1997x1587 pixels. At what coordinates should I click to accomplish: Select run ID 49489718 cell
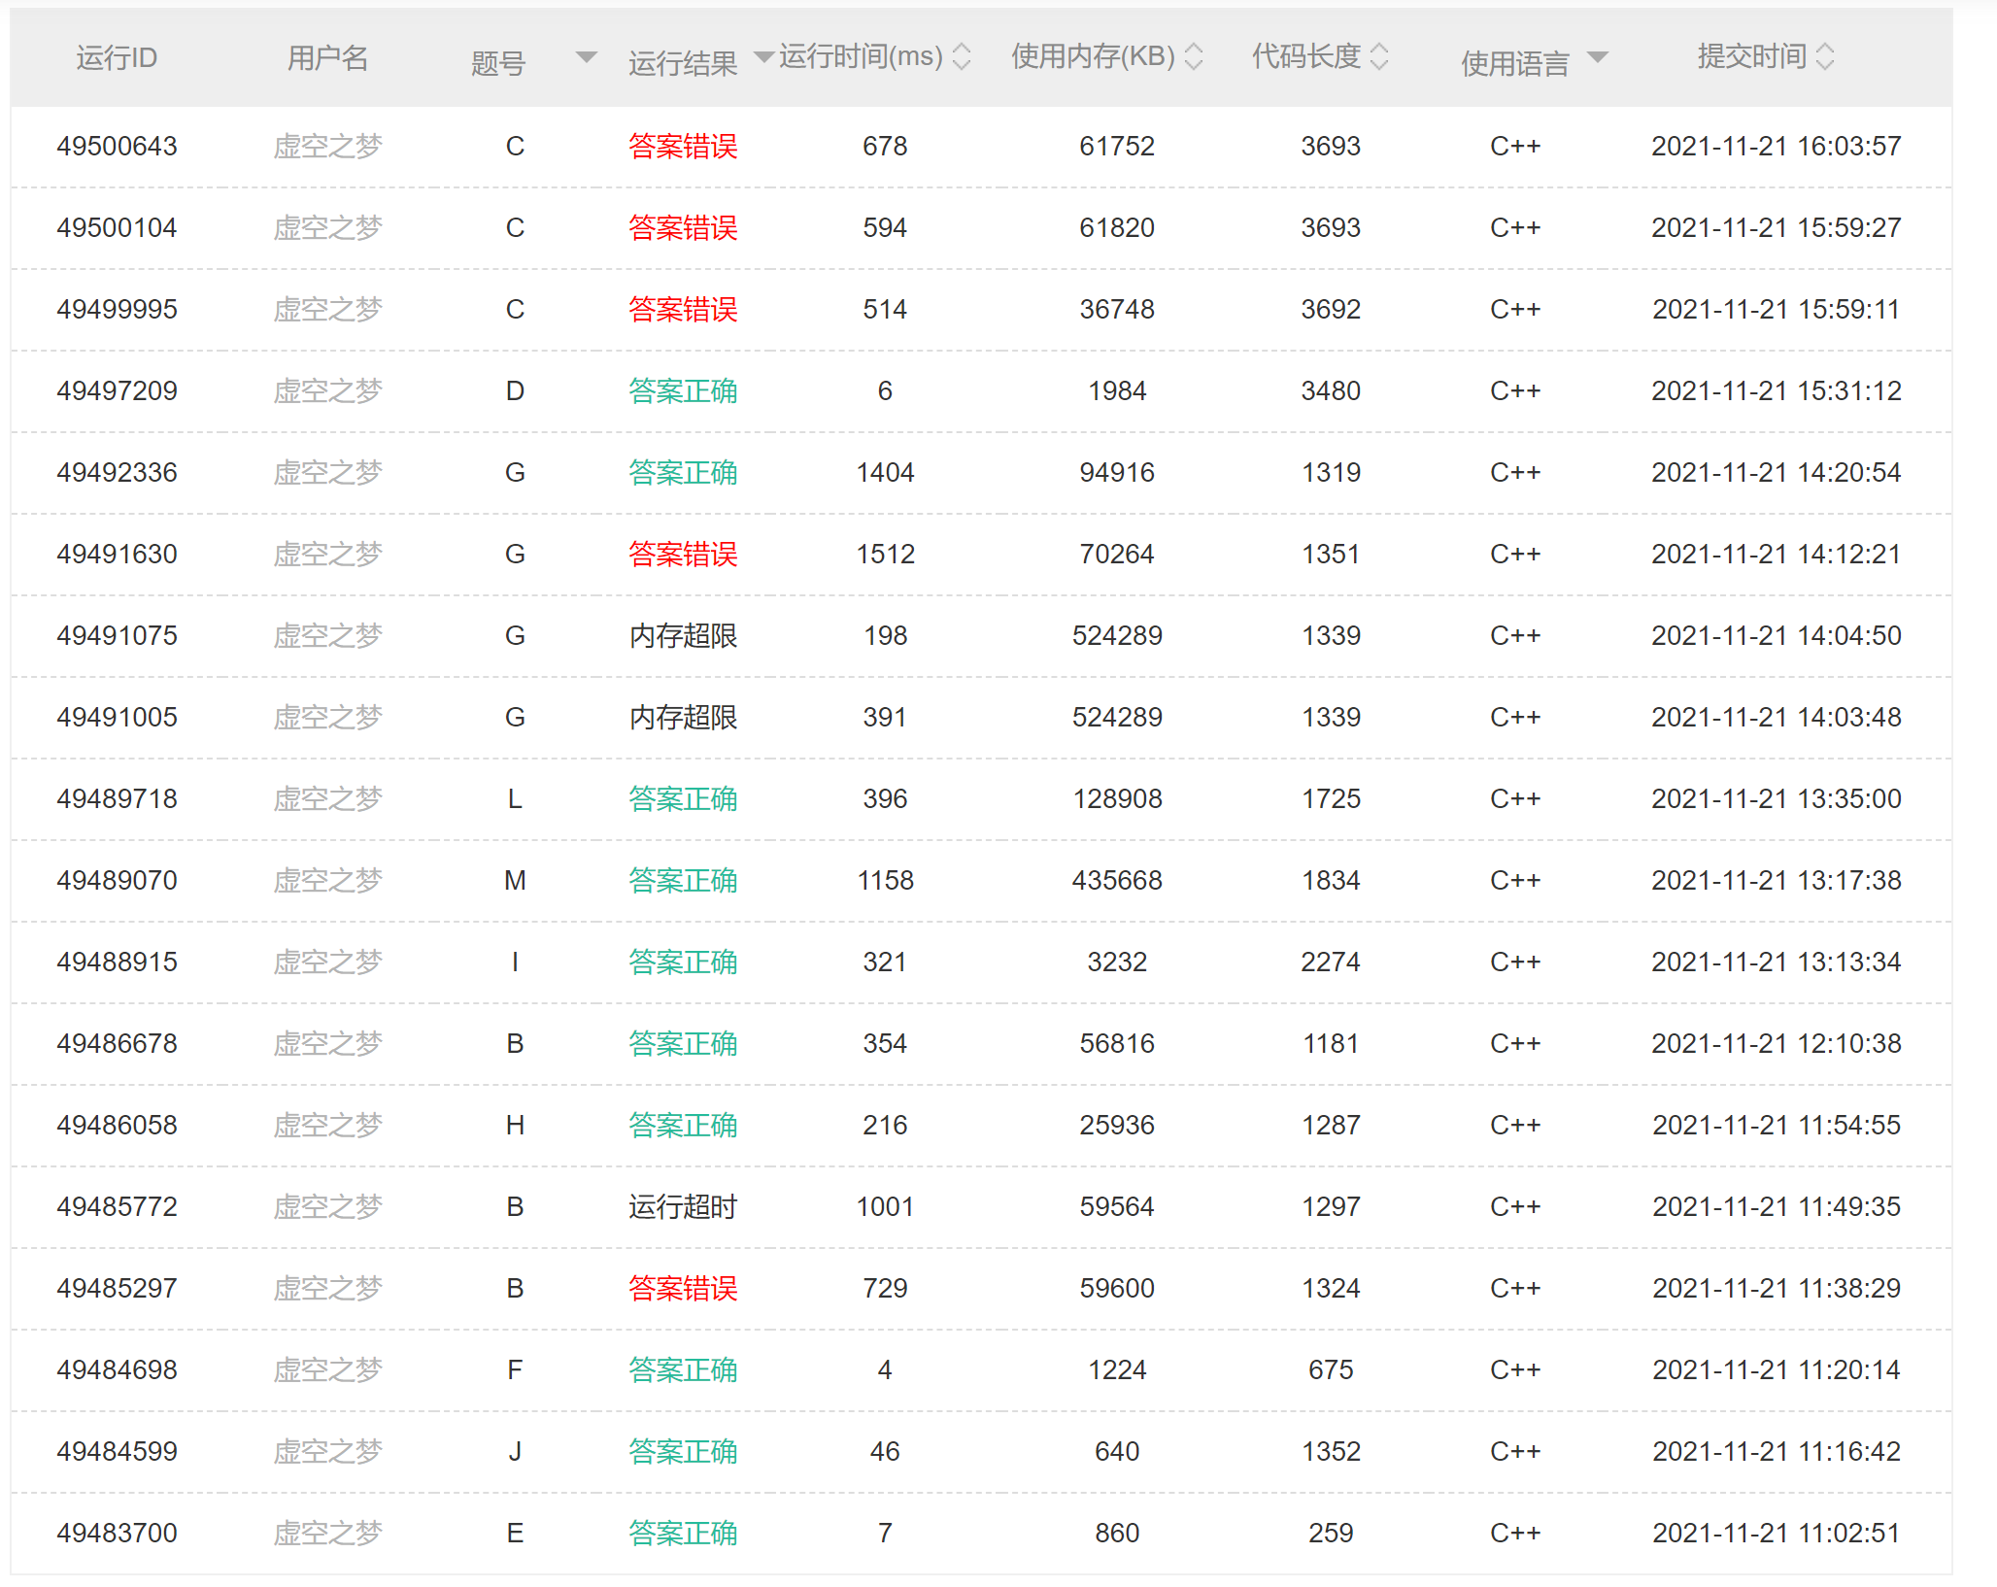click(x=117, y=798)
